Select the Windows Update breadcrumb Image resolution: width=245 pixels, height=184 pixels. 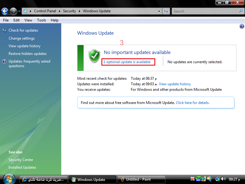97,11
